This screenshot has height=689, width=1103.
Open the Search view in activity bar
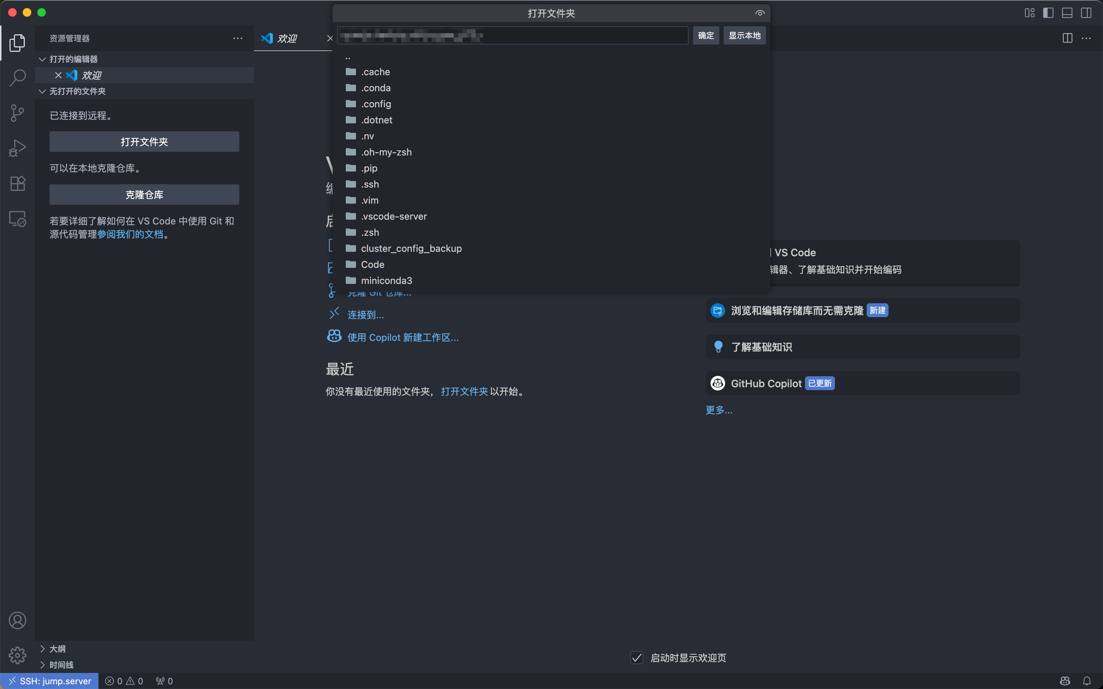coord(17,77)
